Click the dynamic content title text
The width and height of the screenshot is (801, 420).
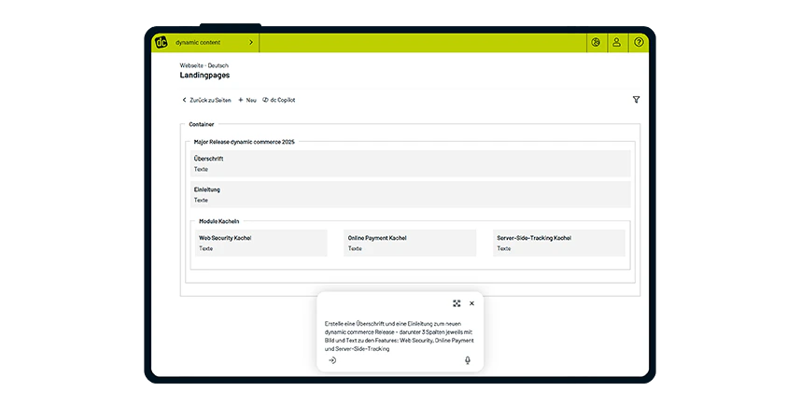click(x=198, y=42)
